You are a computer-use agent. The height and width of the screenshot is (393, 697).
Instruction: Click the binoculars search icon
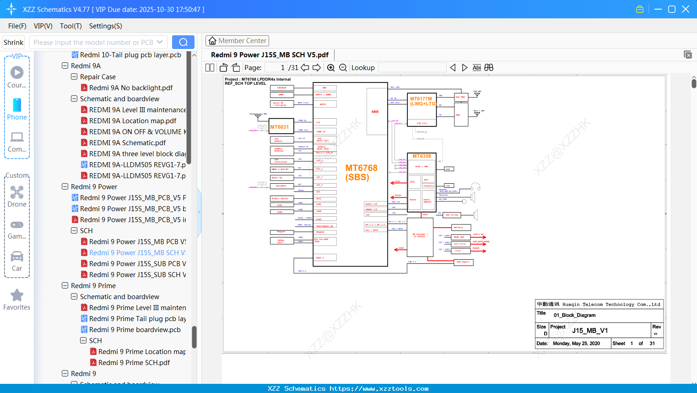pyautogui.click(x=489, y=68)
